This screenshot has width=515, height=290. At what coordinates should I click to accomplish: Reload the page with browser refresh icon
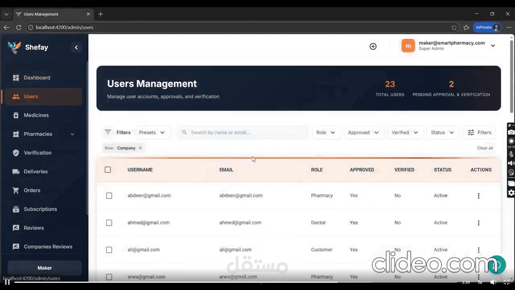coord(19,27)
